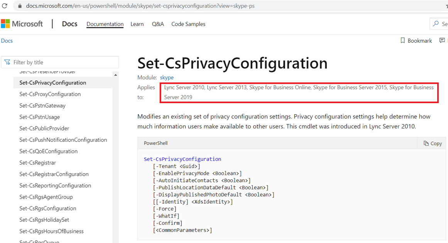This screenshot has width=448, height=243.
Task: Go to the Q&A tab
Action: [158, 24]
